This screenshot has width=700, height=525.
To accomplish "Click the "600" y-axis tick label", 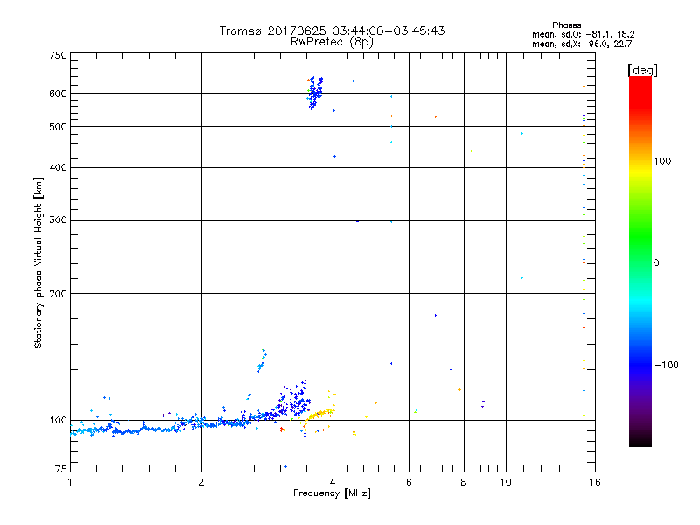I will tap(58, 94).
